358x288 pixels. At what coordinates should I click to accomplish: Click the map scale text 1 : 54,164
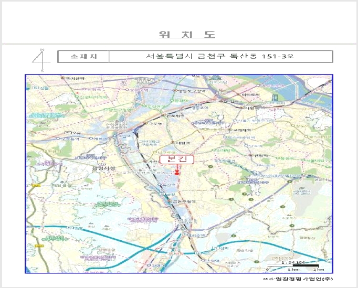point(293,263)
